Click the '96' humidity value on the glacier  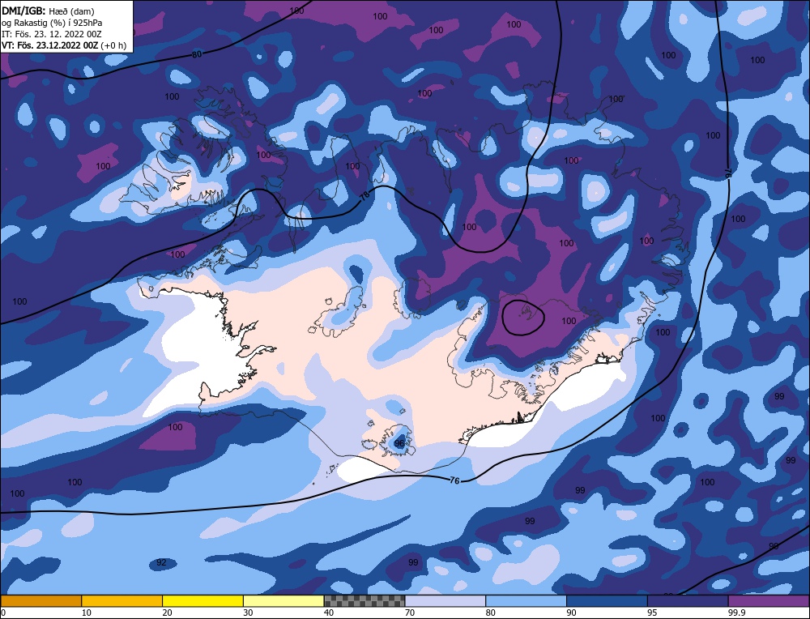[x=399, y=443]
